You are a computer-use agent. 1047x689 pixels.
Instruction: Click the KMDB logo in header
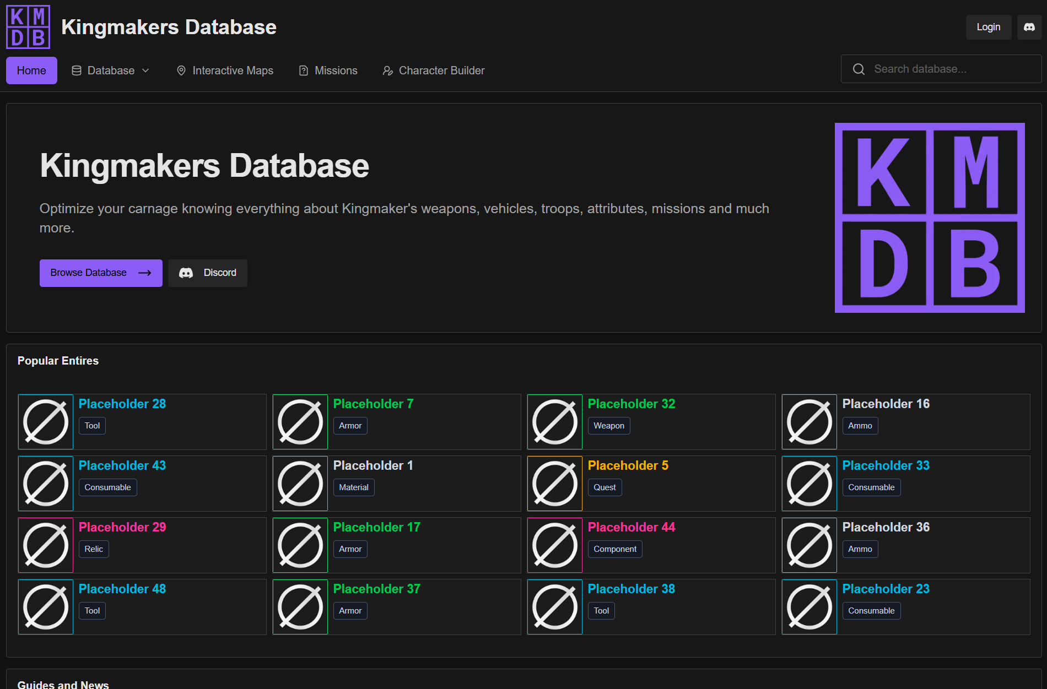click(x=28, y=27)
